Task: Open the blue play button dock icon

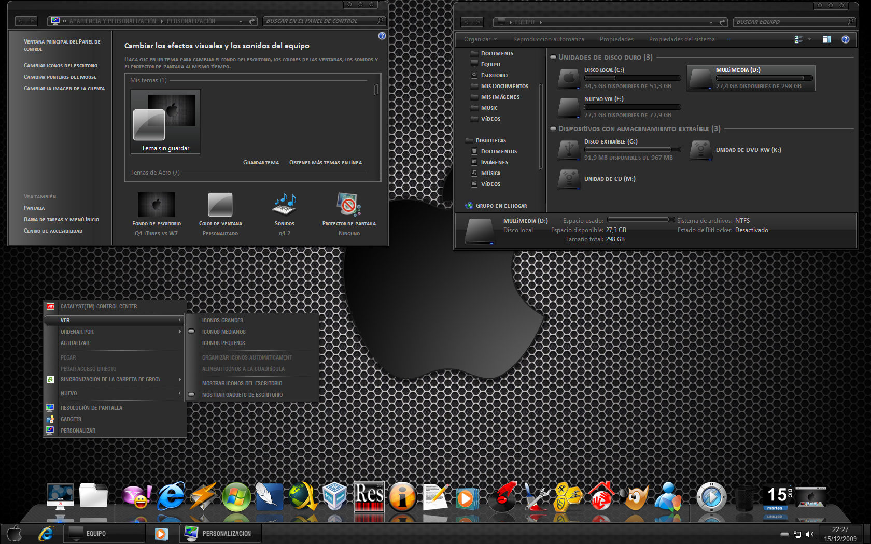Action: tap(711, 496)
